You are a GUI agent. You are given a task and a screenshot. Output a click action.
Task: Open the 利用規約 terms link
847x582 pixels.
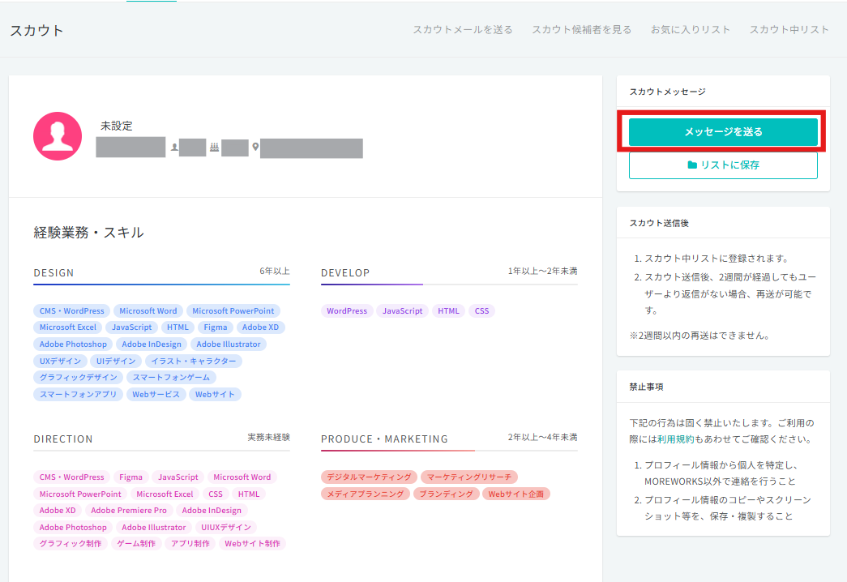(x=675, y=439)
